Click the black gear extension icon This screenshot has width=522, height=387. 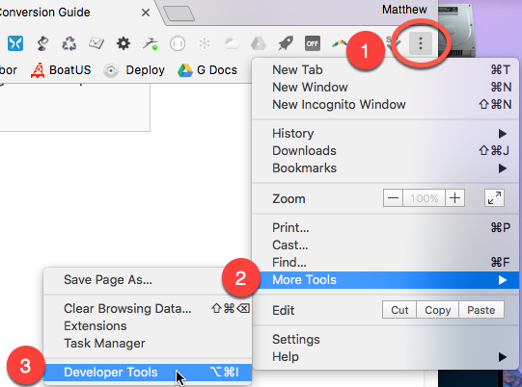pos(124,43)
